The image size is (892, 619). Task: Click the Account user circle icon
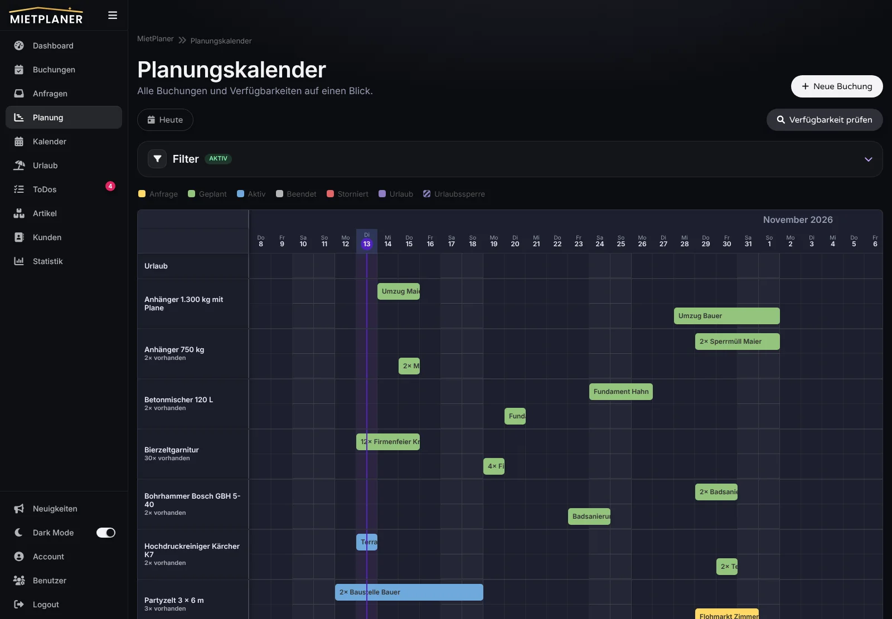coord(19,557)
